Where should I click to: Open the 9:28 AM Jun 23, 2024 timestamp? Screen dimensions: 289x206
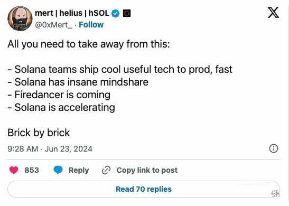(50, 149)
